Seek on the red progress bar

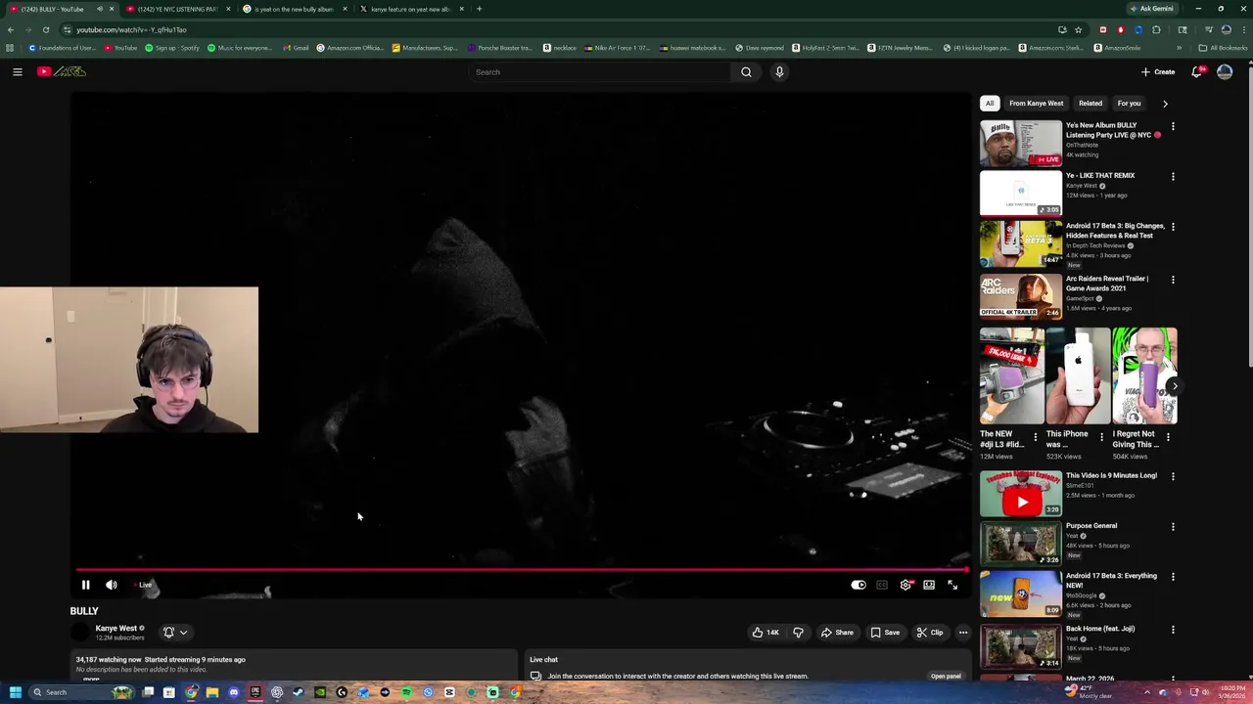pos(522,569)
